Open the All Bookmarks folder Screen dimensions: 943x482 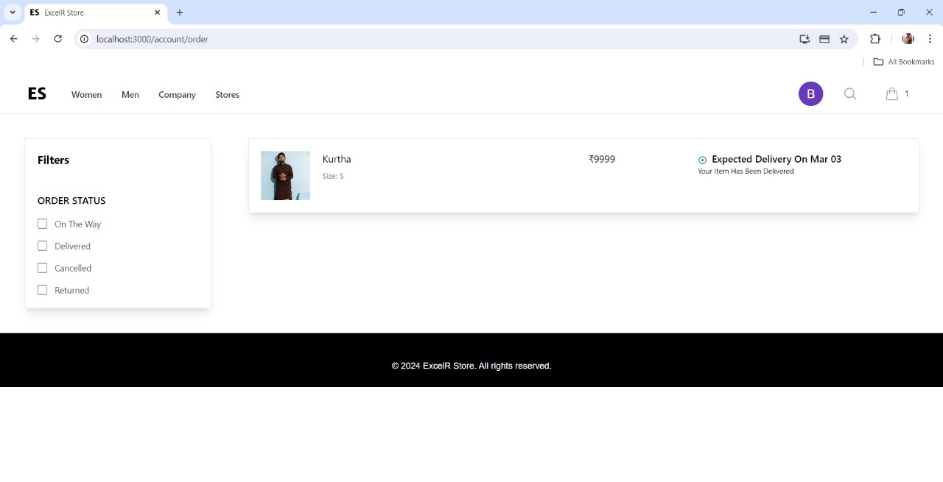(904, 62)
